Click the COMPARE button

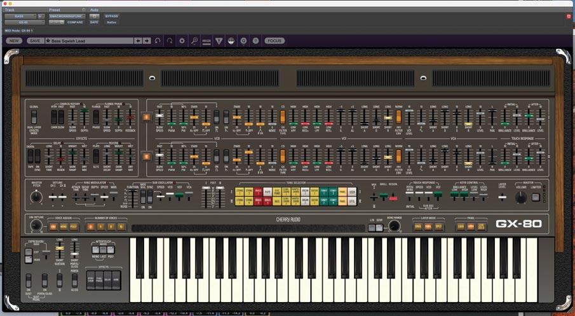click(x=75, y=22)
